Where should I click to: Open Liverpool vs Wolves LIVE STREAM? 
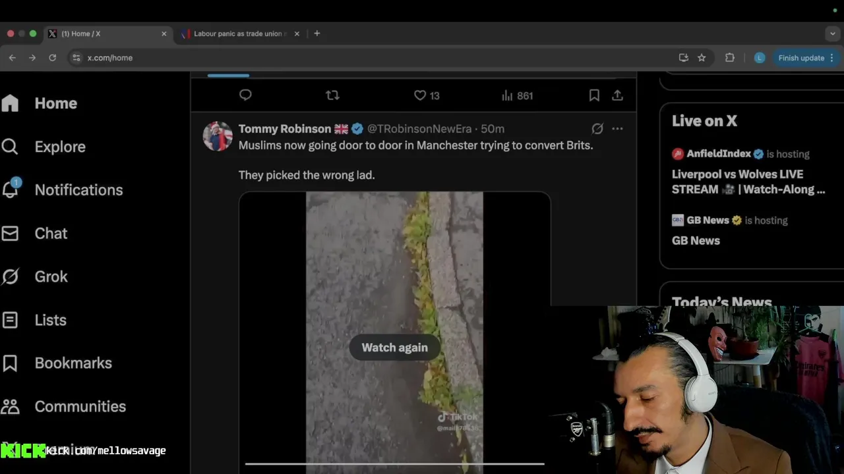coord(748,182)
